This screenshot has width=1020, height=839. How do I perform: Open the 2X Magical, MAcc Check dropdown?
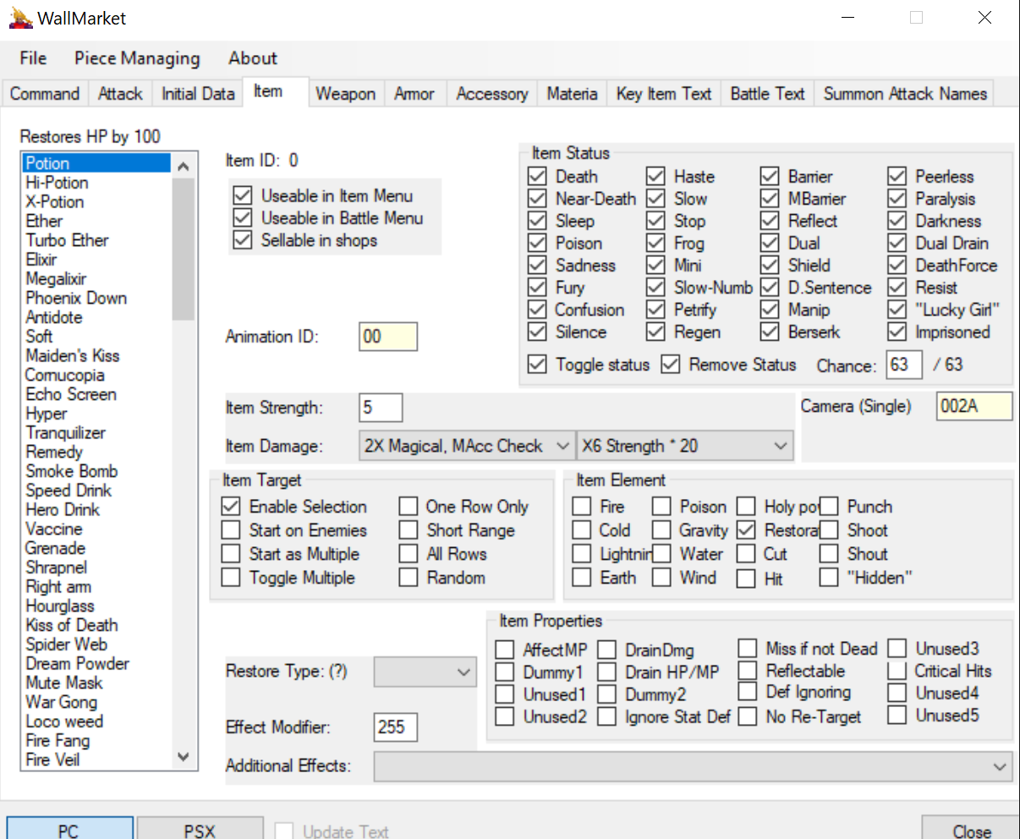tap(467, 446)
